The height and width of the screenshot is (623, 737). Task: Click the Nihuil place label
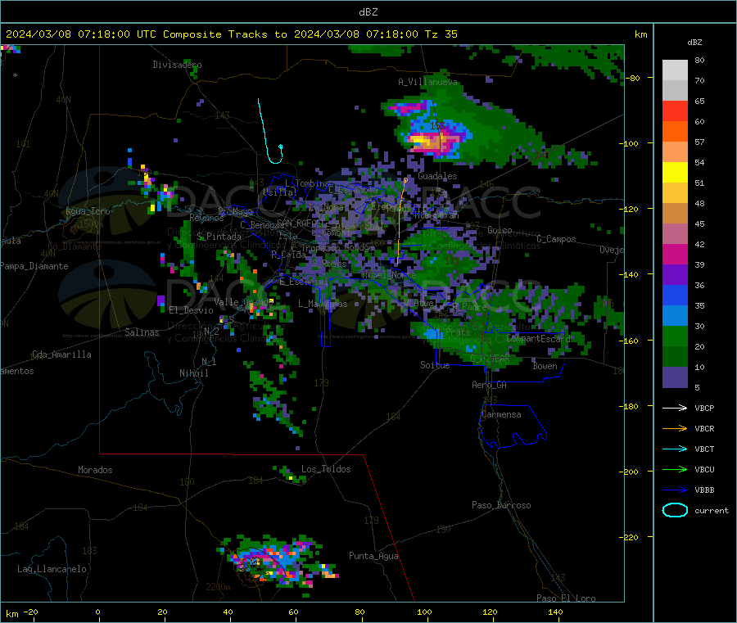pos(193,373)
